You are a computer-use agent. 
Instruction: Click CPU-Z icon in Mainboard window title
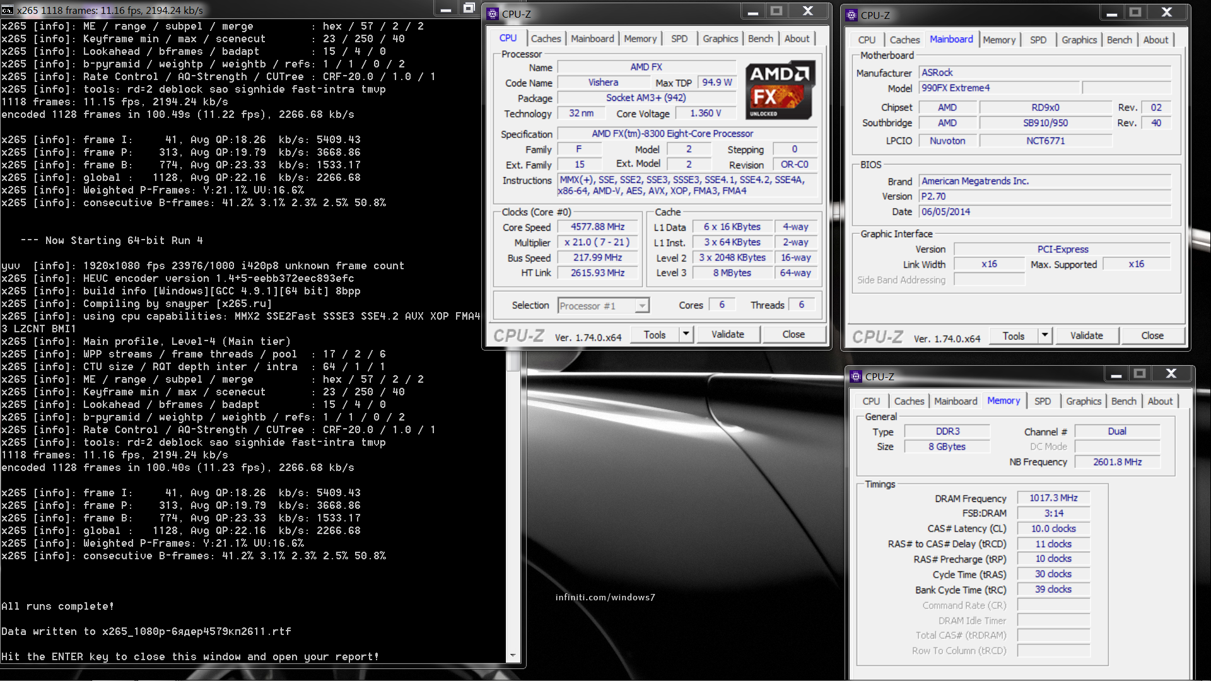[851, 15]
